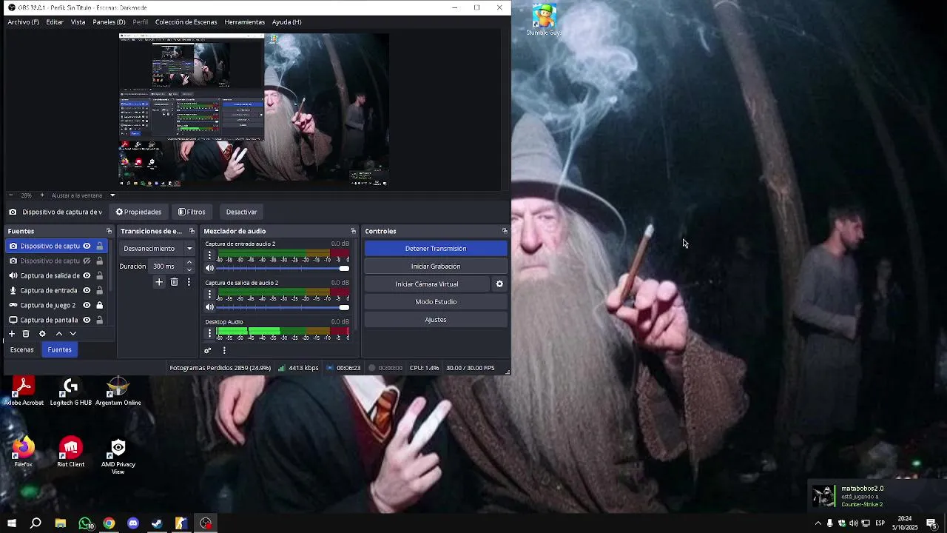The image size is (947, 533).
Task: Open selected source properties gear in Fuentes toolbar
Action: click(x=42, y=334)
